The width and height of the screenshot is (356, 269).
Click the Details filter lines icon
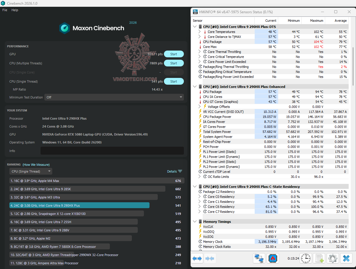tap(180, 171)
